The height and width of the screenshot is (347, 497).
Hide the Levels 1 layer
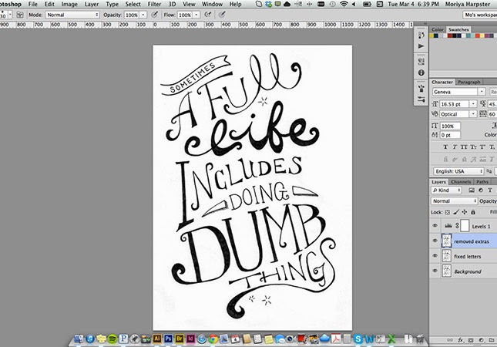[435, 226]
